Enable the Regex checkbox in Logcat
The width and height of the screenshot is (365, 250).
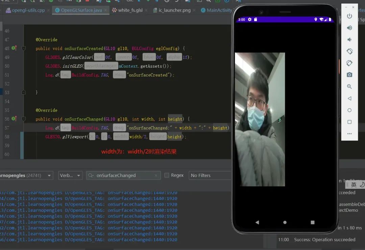pos(167,175)
